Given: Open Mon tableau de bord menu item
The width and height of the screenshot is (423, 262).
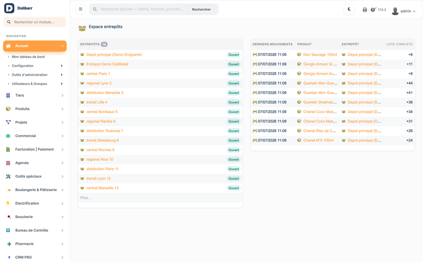Looking at the screenshot, I should (28, 57).
